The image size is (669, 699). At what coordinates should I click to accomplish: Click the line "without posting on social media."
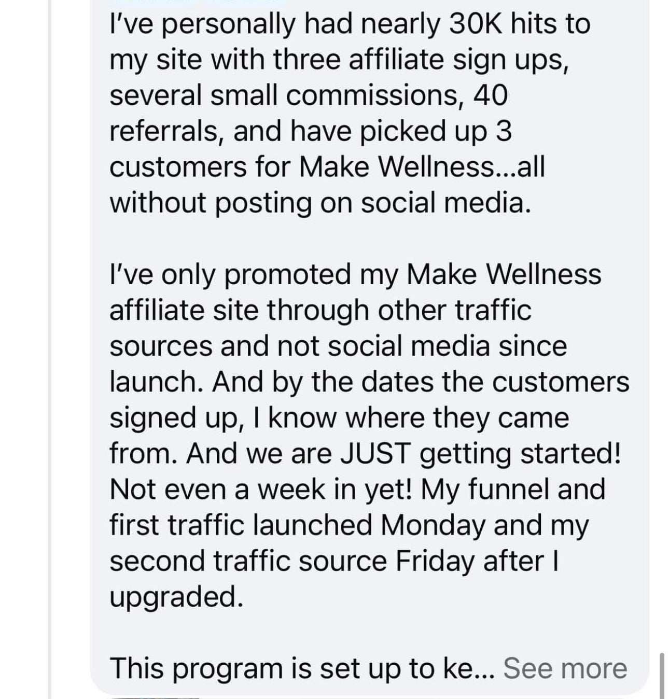click(x=320, y=203)
